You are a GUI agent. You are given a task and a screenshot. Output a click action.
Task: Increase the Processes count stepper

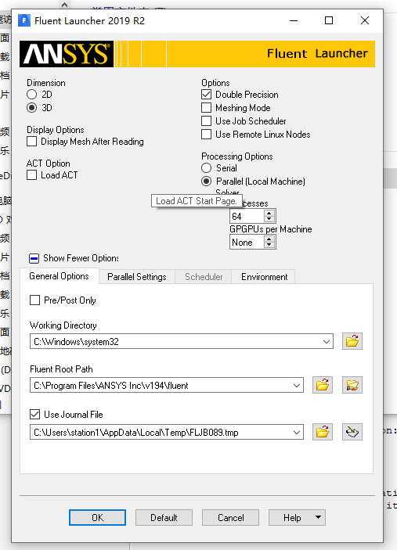[x=269, y=213]
